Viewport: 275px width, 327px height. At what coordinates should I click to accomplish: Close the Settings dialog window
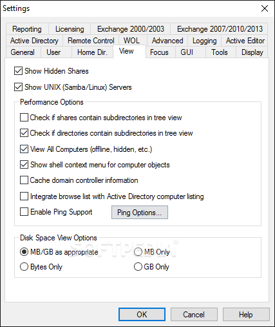pyautogui.click(x=265, y=8)
